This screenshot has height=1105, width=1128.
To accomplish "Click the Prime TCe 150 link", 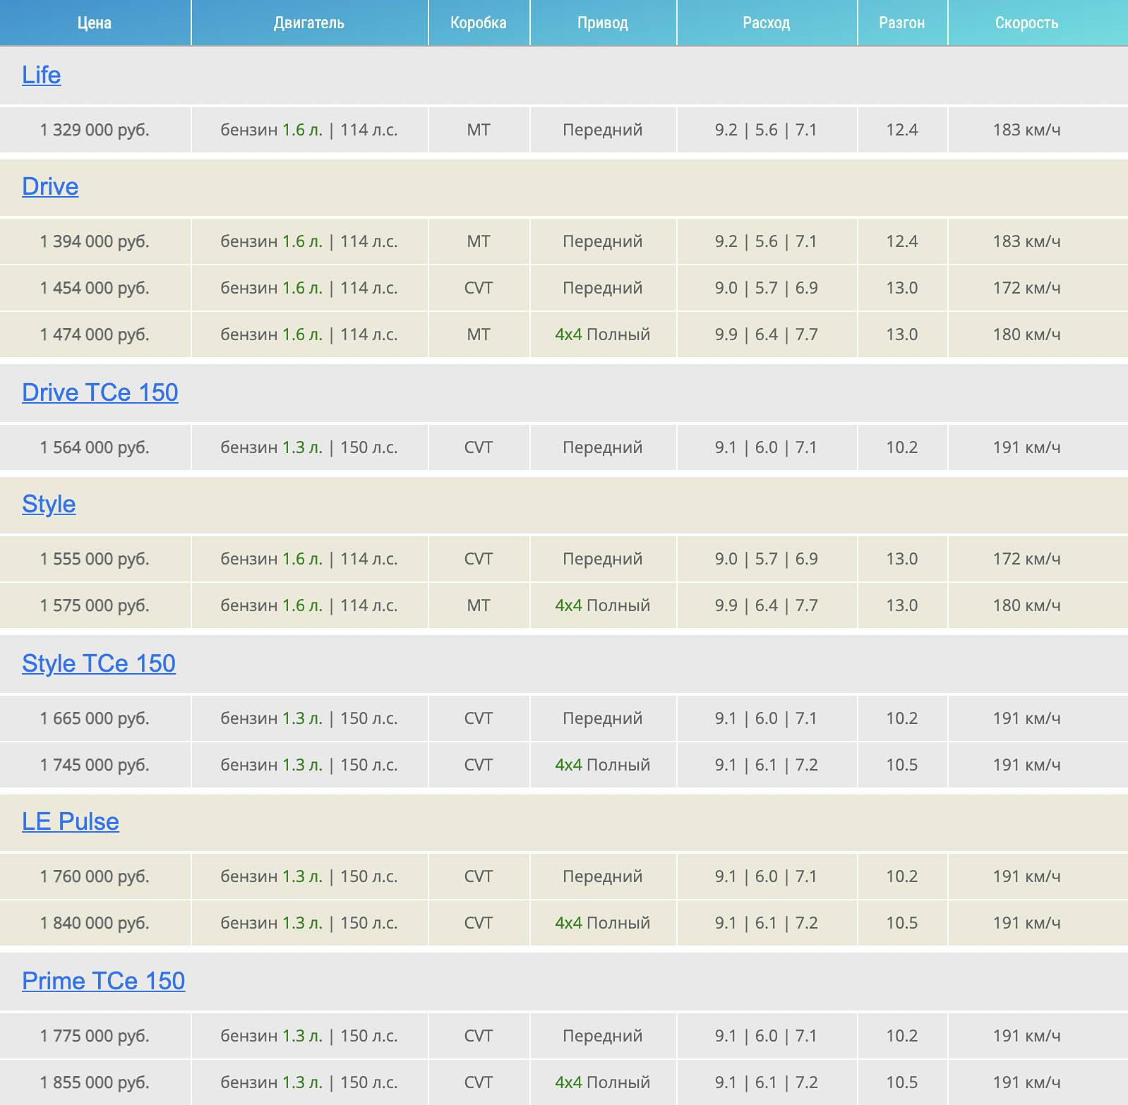I will (x=103, y=981).
